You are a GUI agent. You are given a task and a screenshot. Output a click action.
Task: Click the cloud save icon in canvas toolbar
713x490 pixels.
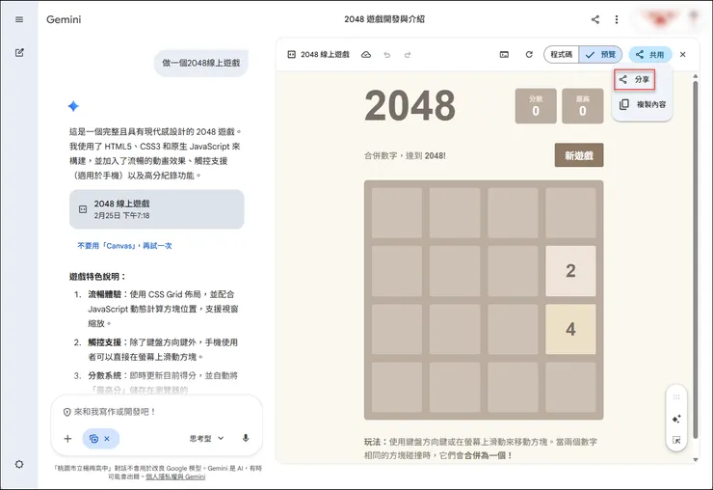pyautogui.click(x=366, y=55)
